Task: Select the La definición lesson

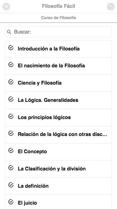Action: click(x=59, y=186)
